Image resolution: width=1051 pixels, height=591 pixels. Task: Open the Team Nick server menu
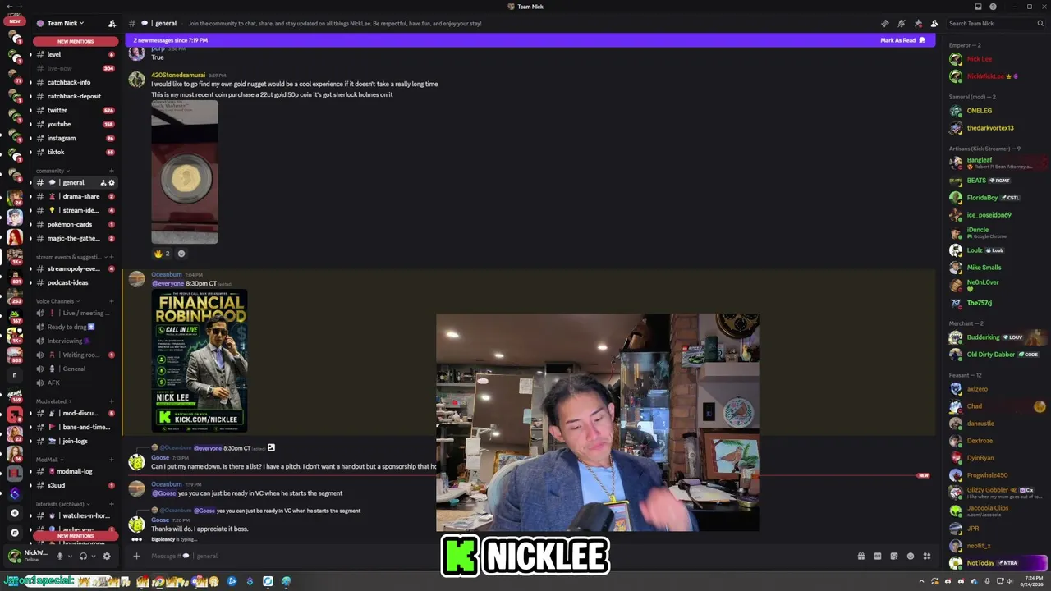(x=65, y=23)
